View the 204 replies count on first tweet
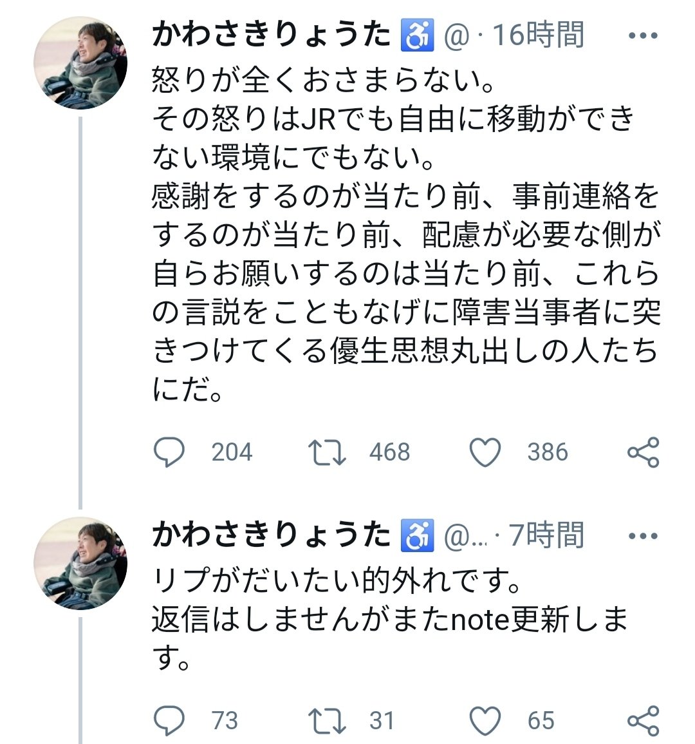The height and width of the screenshot is (744, 695). tap(232, 452)
